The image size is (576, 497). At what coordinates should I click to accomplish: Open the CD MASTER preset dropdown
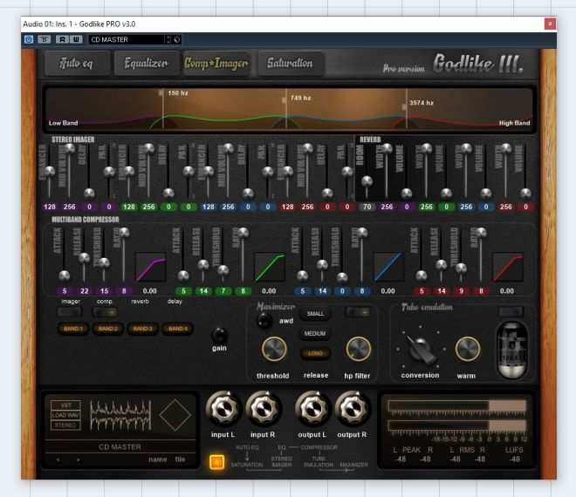127,39
